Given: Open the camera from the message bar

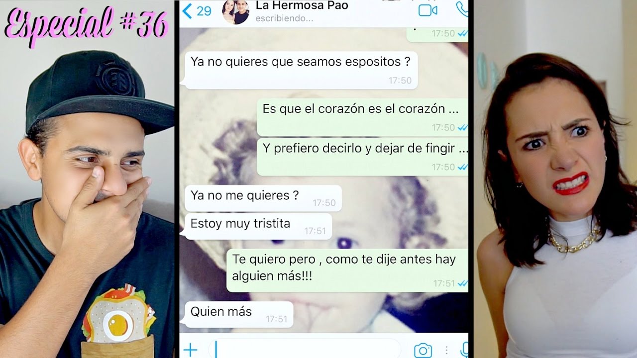Looking at the screenshot, I should [x=423, y=350].
